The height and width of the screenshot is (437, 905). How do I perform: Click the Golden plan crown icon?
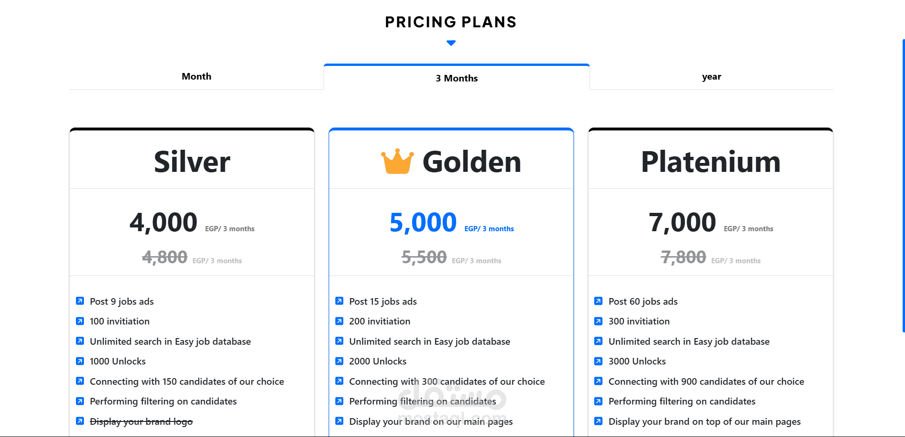coord(397,162)
